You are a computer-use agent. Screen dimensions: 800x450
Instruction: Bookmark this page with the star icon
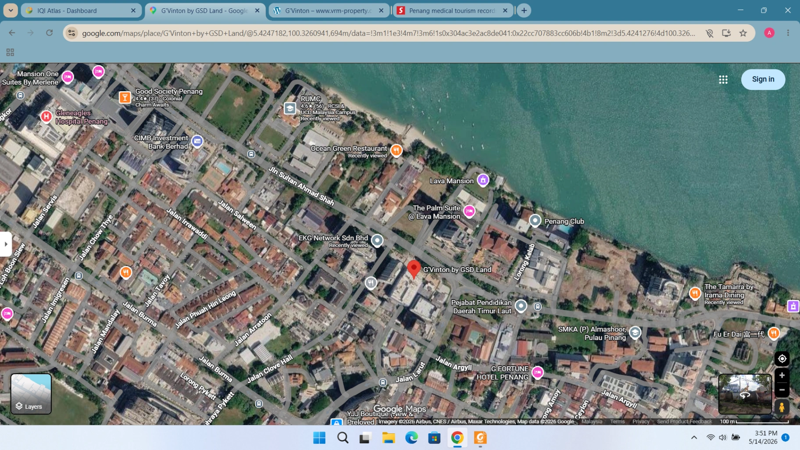click(x=743, y=33)
